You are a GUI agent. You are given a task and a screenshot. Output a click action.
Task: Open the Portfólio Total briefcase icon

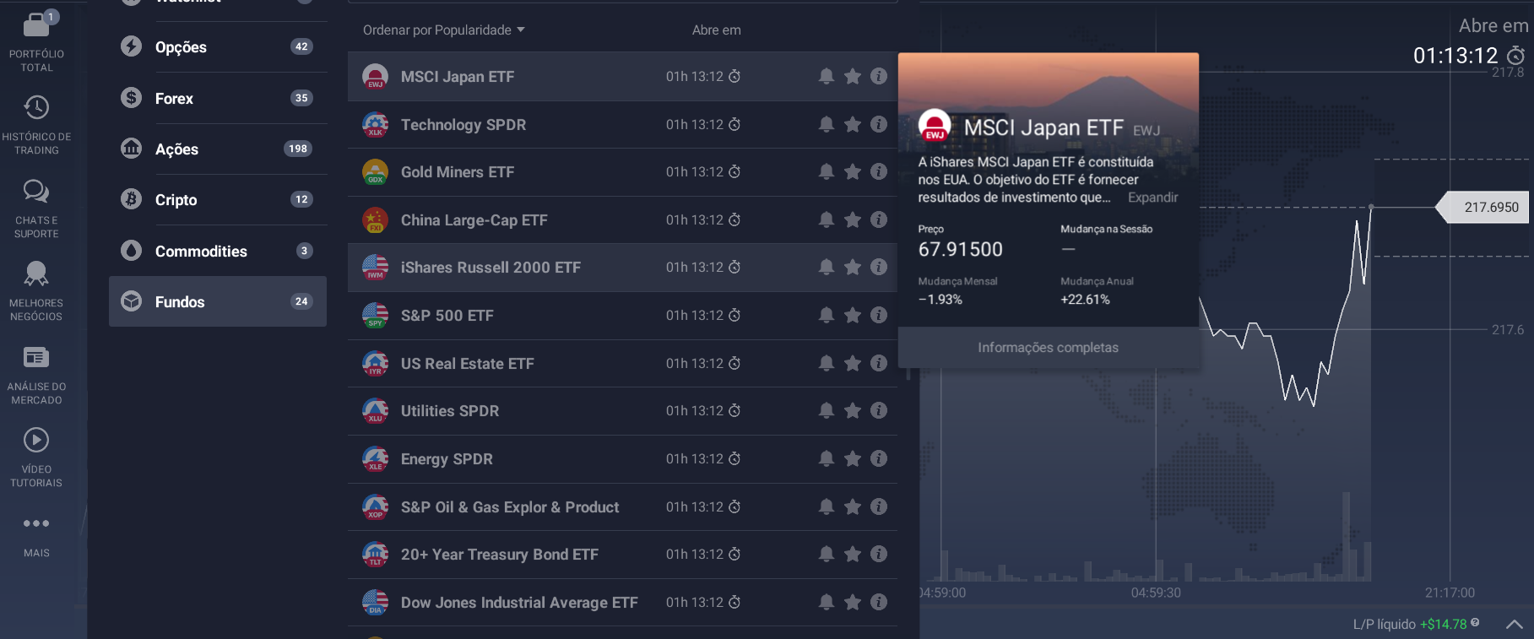[x=36, y=25]
